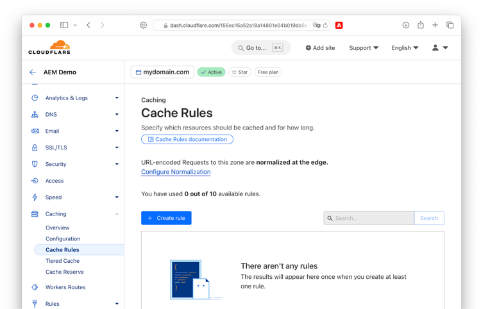This screenshot has width=481, height=309.
Task: Click the rules Search input field
Action: (369, 218)
